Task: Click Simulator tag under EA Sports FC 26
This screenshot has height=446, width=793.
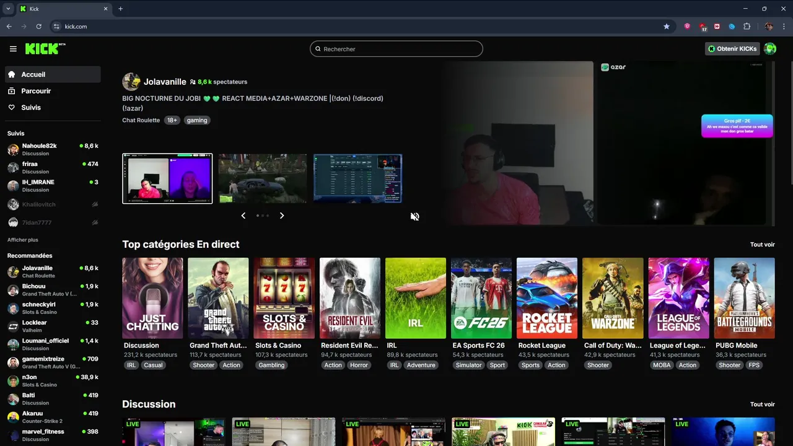Action: click(468, 365)
